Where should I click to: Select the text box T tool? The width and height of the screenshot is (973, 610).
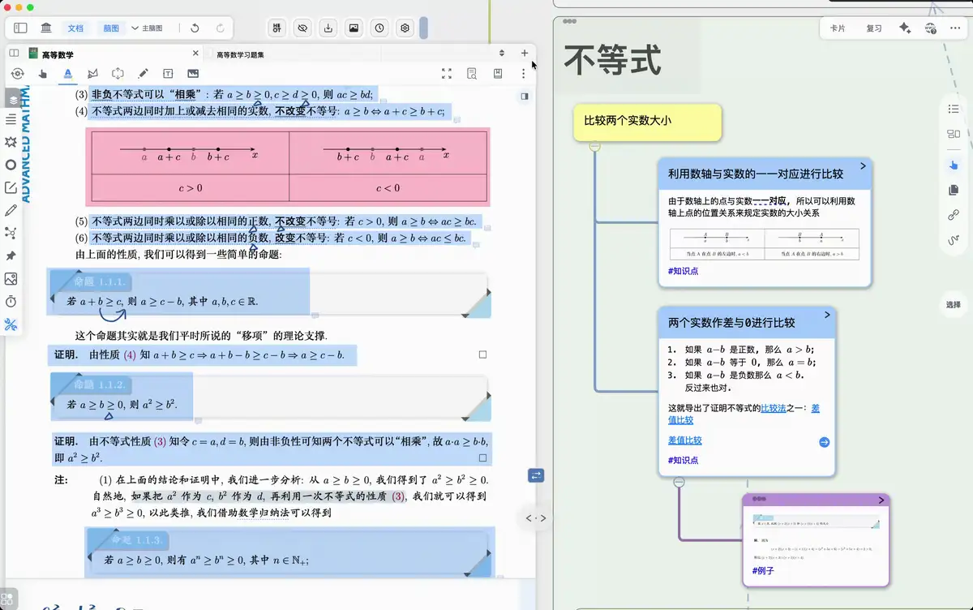tap(169, 74)
